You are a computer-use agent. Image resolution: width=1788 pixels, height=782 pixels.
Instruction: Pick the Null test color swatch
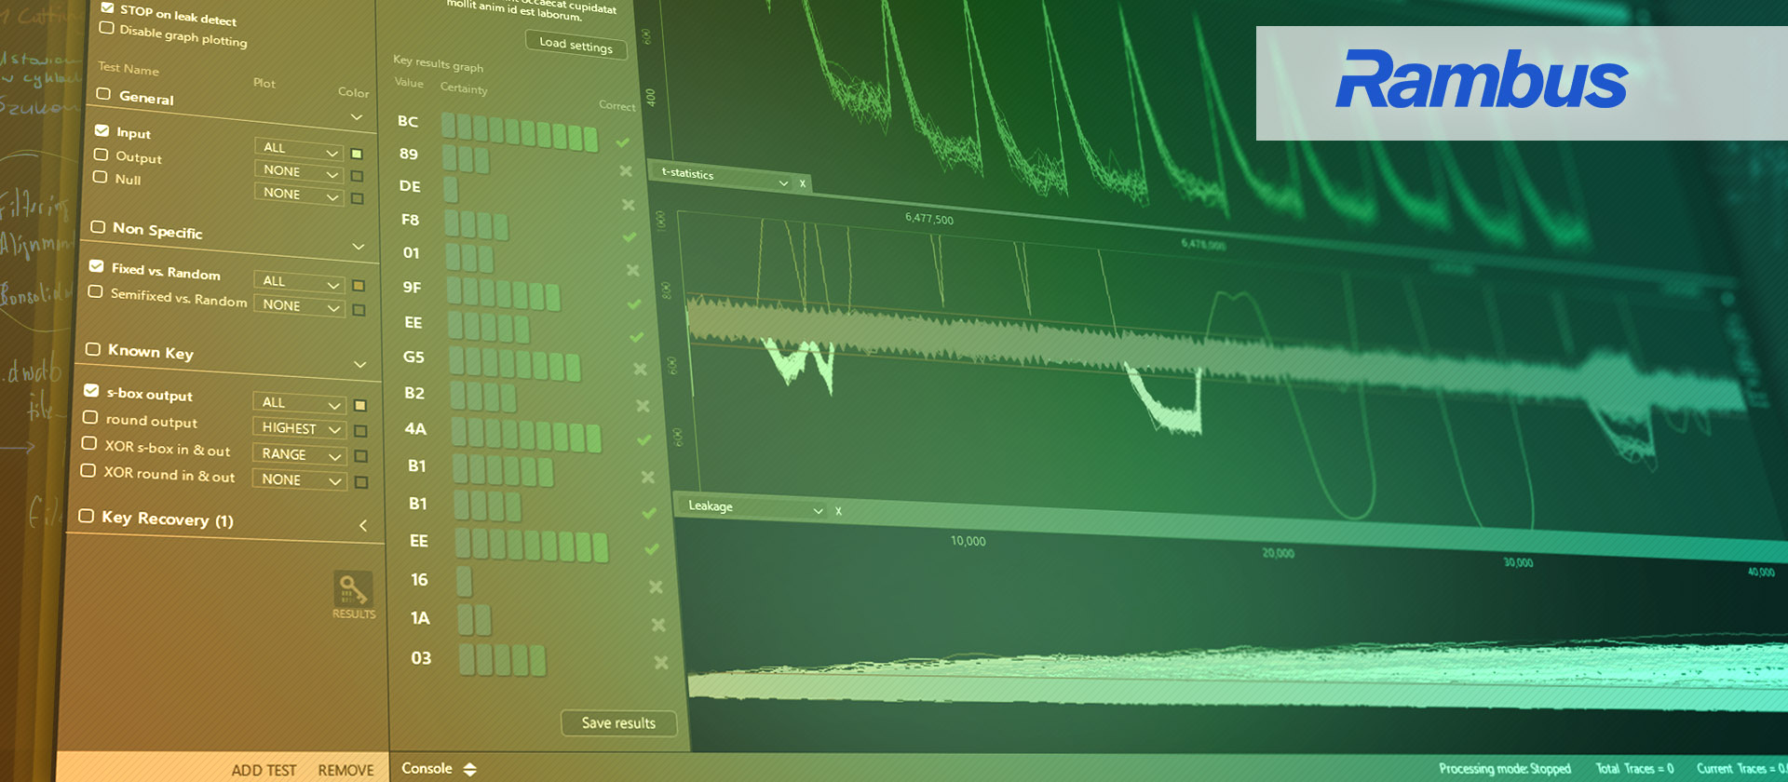click(x=357, y=198)
